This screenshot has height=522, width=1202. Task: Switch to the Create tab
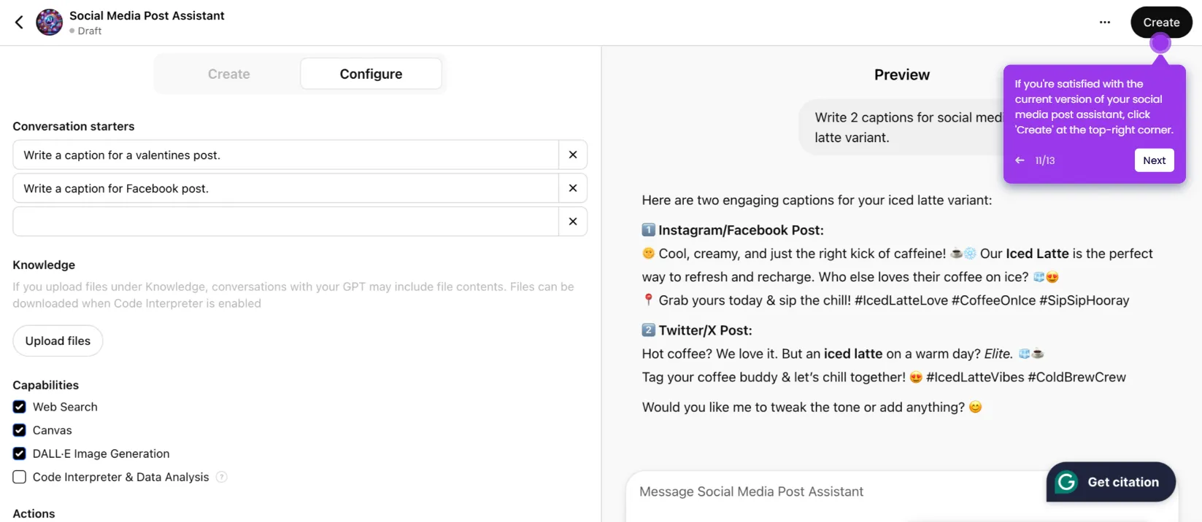228,74
